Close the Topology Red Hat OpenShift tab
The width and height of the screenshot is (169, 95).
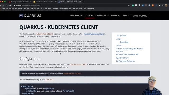[31, 2]
